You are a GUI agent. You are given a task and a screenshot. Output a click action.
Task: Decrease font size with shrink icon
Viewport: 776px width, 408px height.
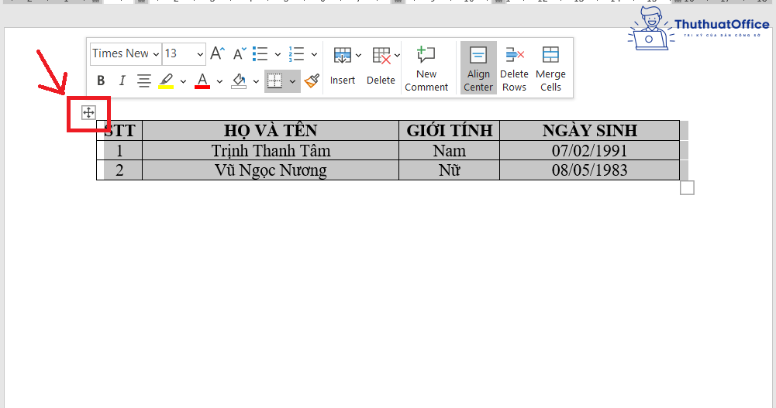[x=240, y=53]
